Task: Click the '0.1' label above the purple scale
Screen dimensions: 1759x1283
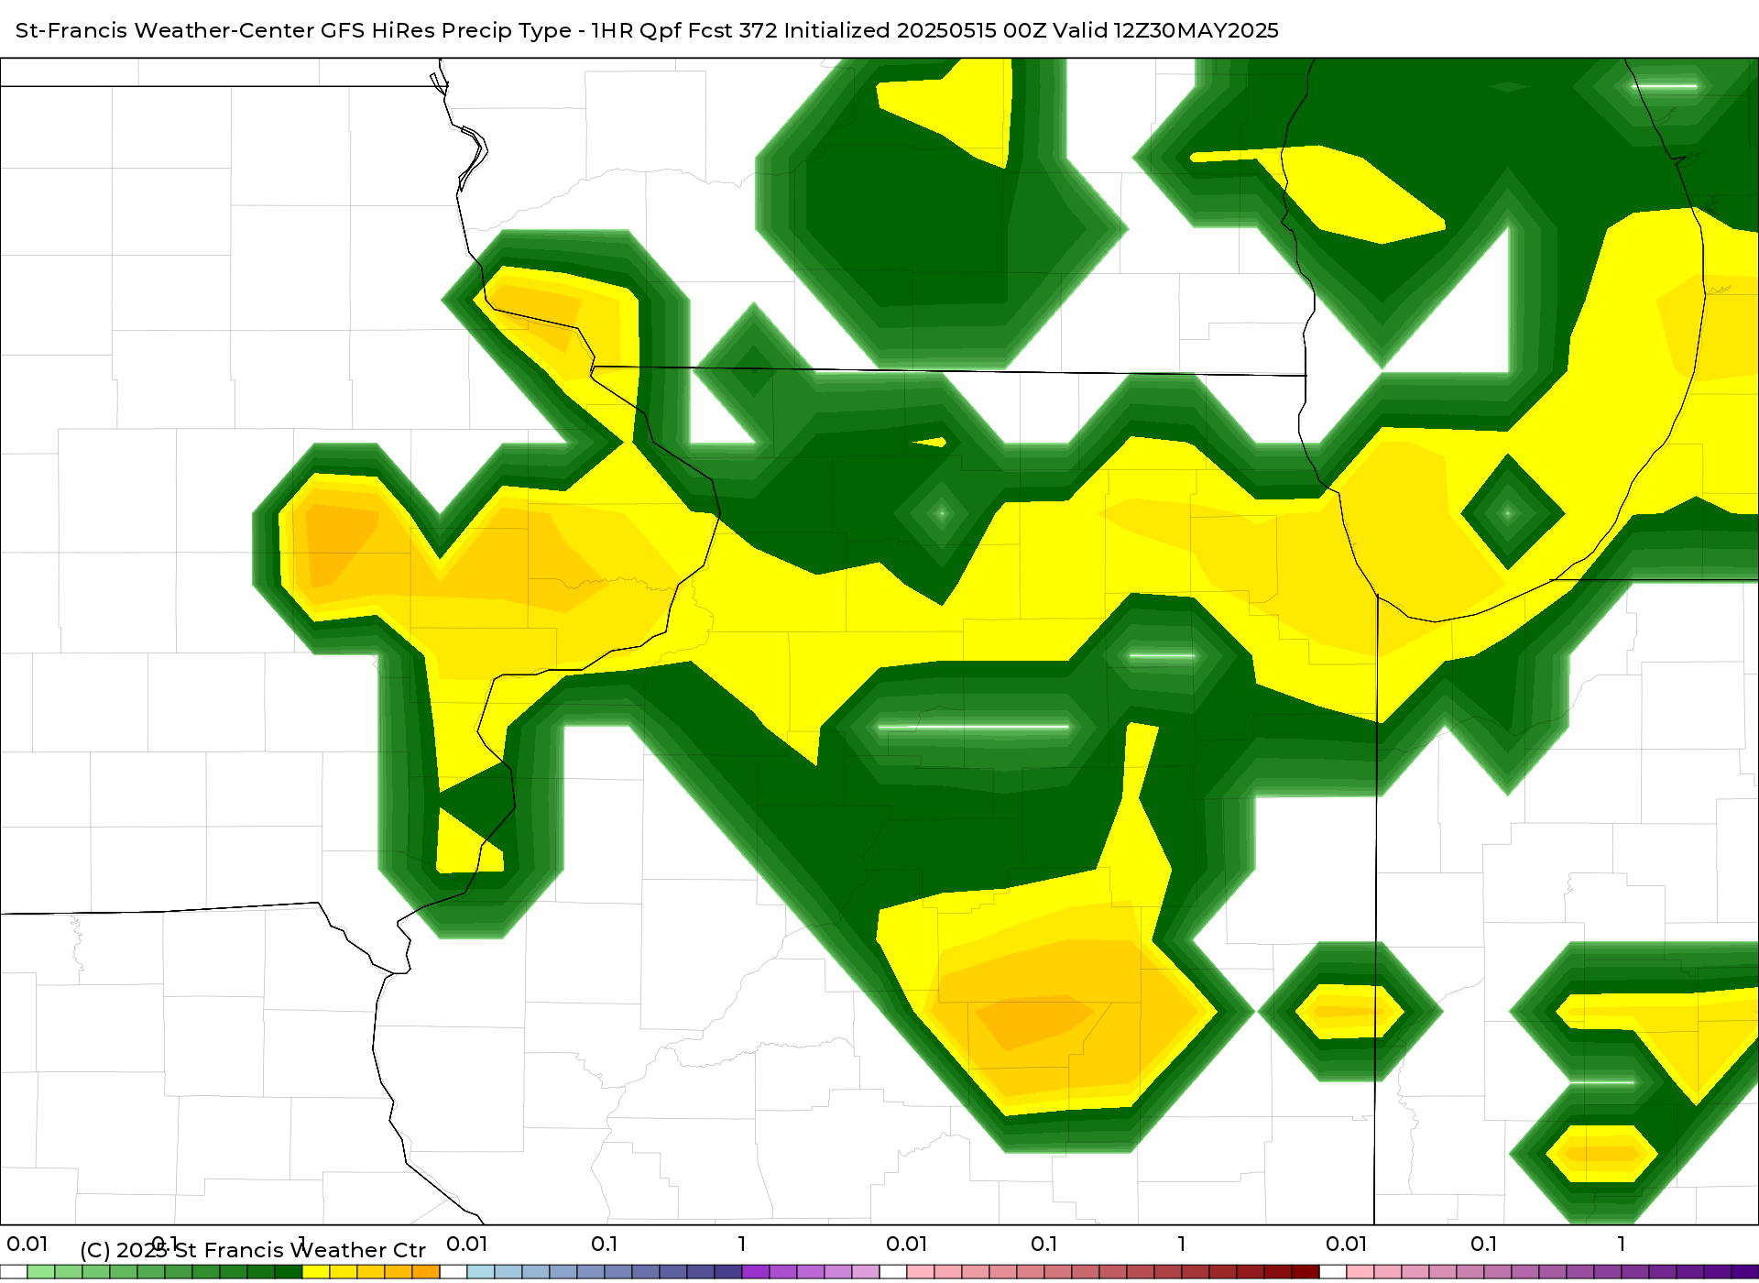Action: 1484,1244
